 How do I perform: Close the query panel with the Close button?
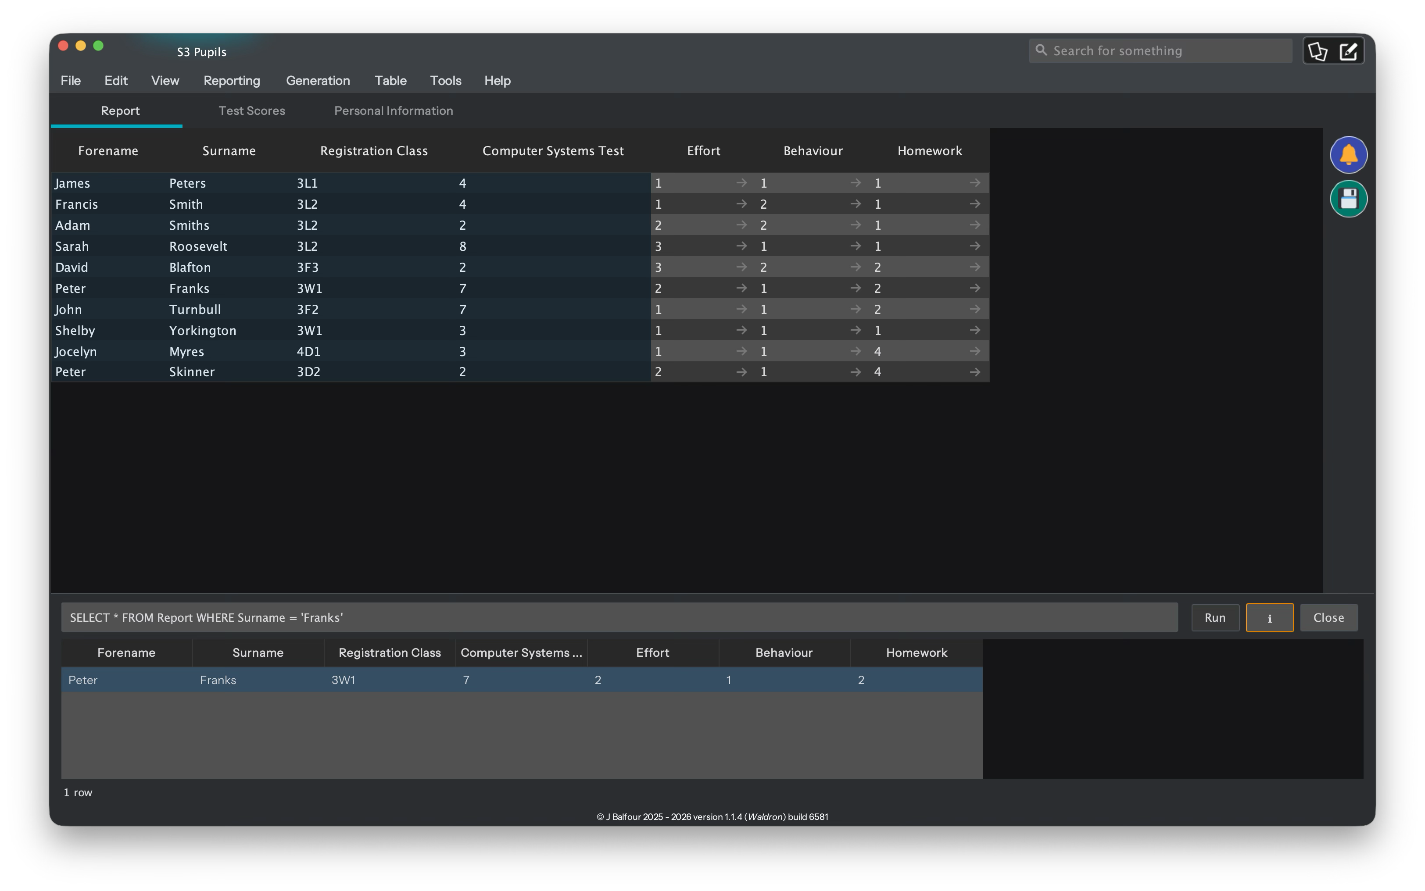1328,617
